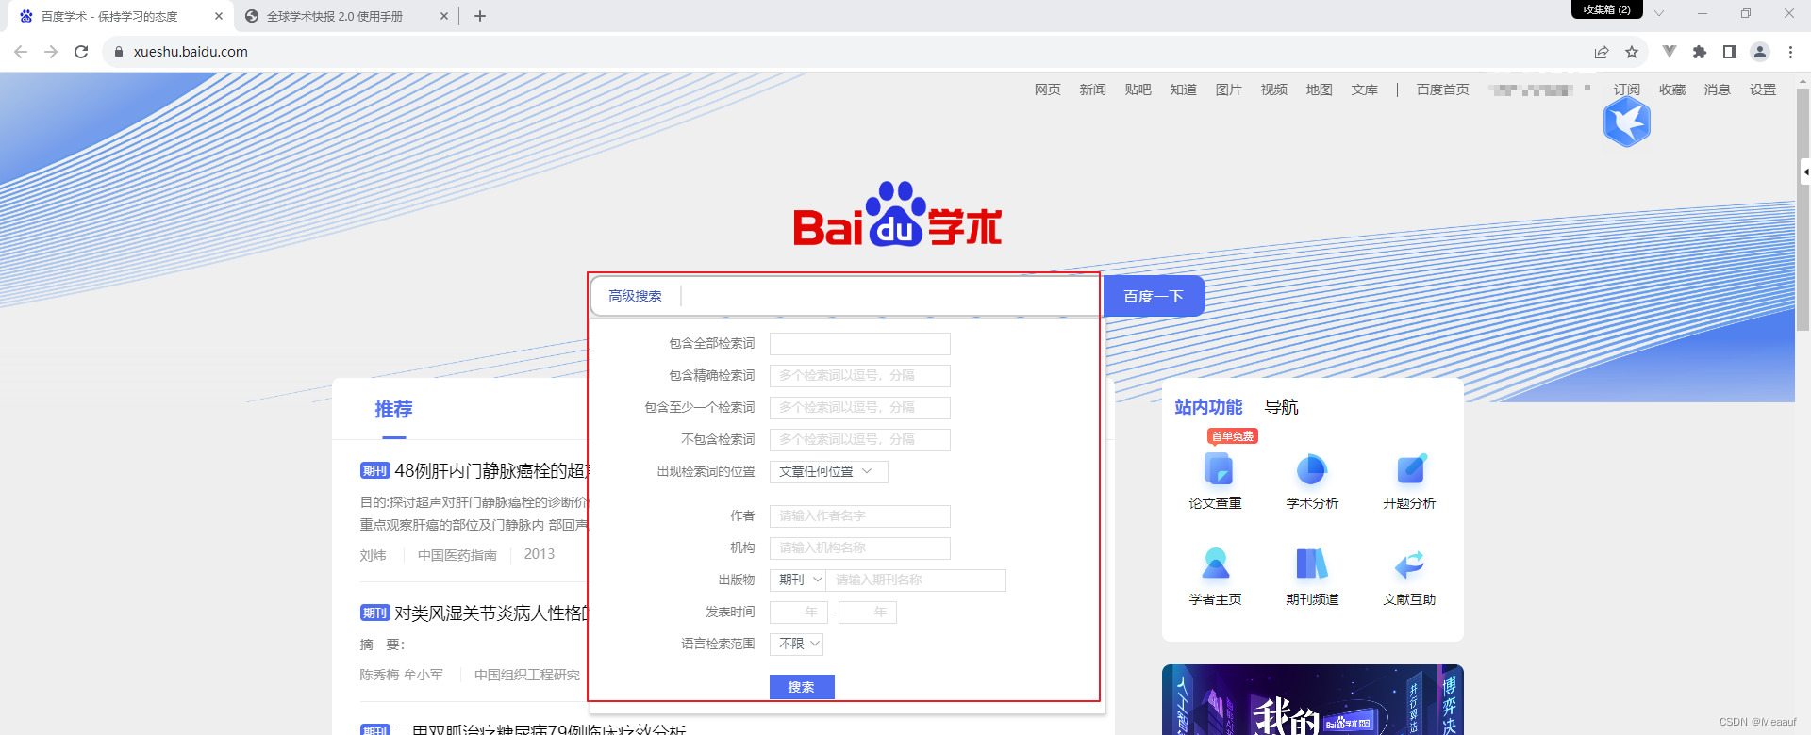The width and height of the screenshot is (1811, 735).
Task: Focus the 包含精确检索词 input field
Action: click(x=859, y=375)
